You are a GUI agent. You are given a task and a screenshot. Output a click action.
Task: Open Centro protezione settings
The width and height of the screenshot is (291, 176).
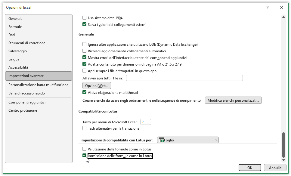(39, 110)
